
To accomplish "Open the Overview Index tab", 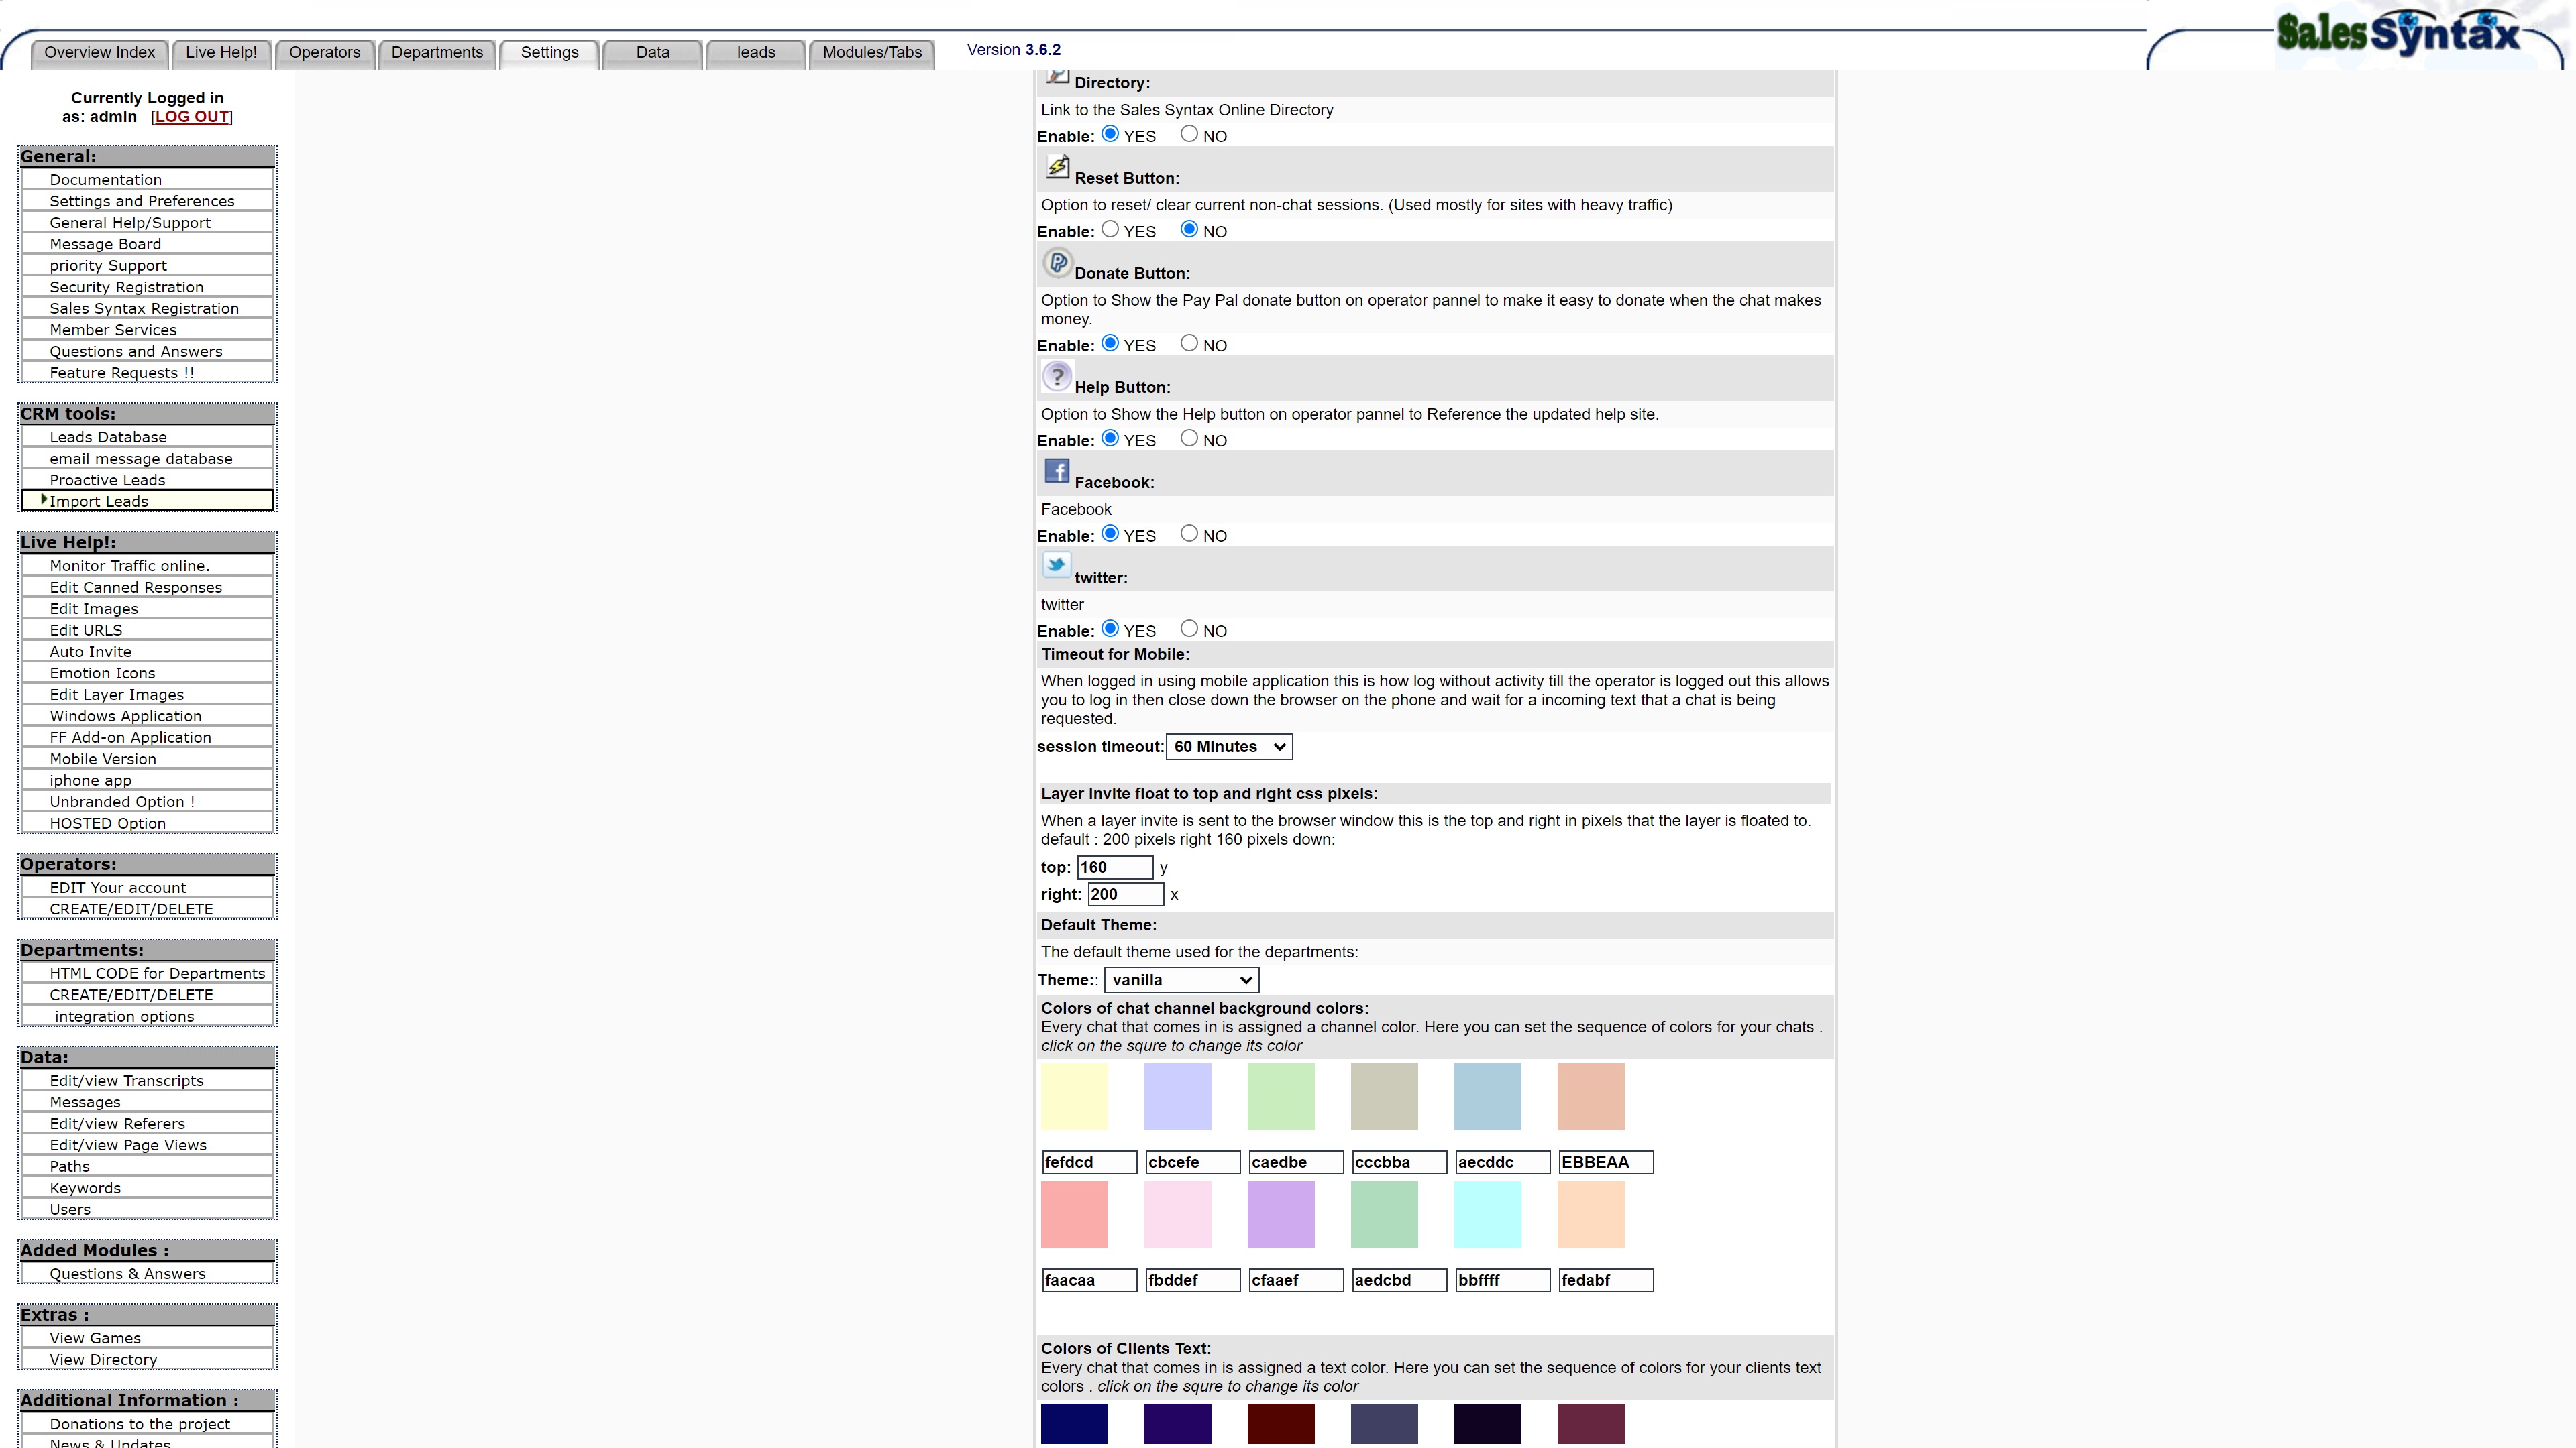I will pos(99,53).
